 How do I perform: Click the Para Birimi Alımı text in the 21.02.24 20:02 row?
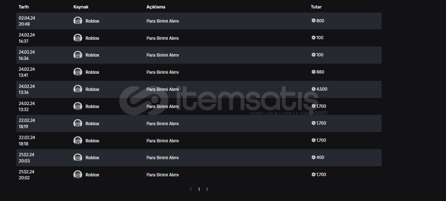click(163, 175)
